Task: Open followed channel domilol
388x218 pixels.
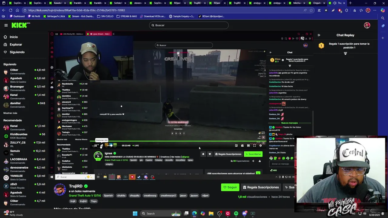Action: pyautogui.click(x=24, y=105)
